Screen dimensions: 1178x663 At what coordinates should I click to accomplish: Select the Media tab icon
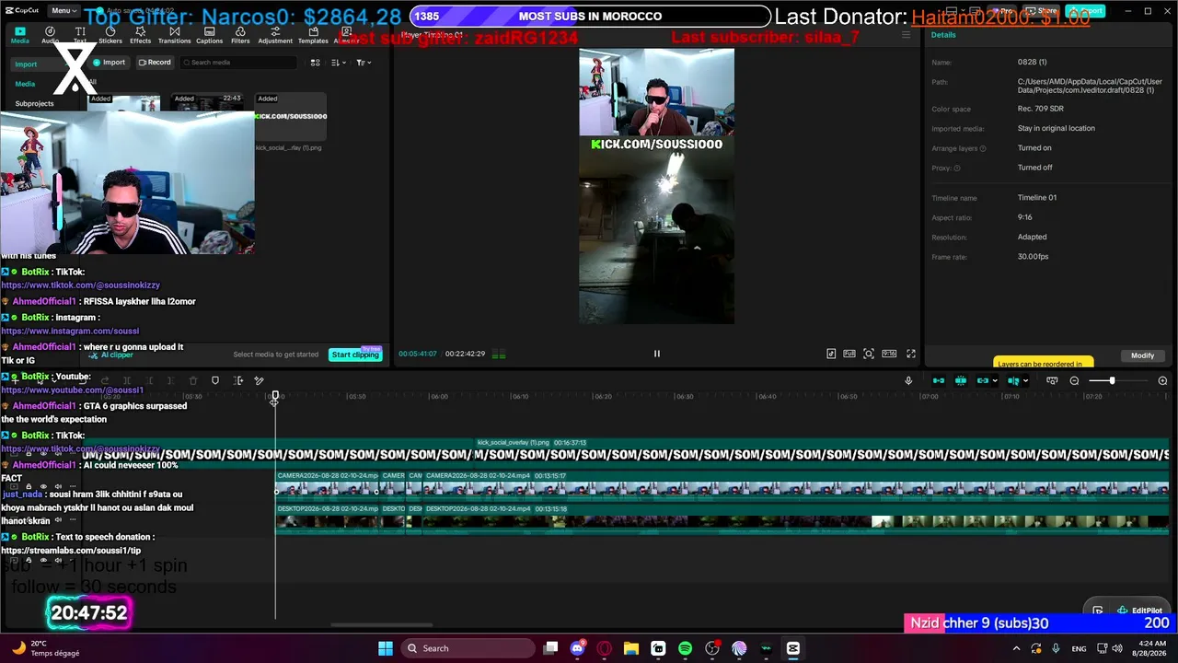click(x=19, y=35)
